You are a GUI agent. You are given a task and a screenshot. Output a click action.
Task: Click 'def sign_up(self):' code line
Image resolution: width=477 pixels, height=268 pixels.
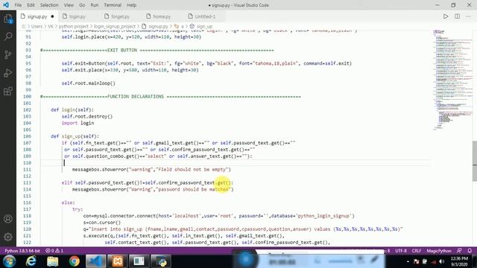[75, 136]
